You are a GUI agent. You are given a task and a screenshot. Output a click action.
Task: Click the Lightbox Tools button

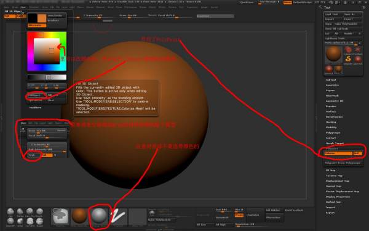pyautogui.click(x=343, y=38)
